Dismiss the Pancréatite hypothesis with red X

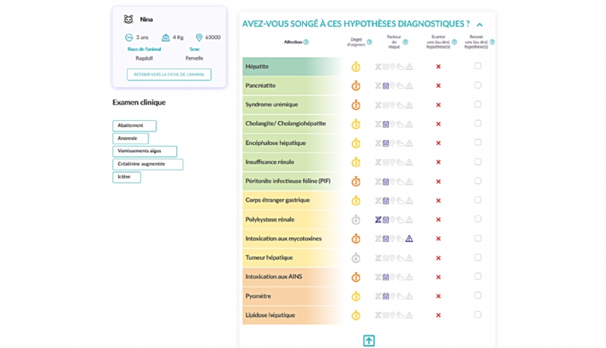click(438, 85)
